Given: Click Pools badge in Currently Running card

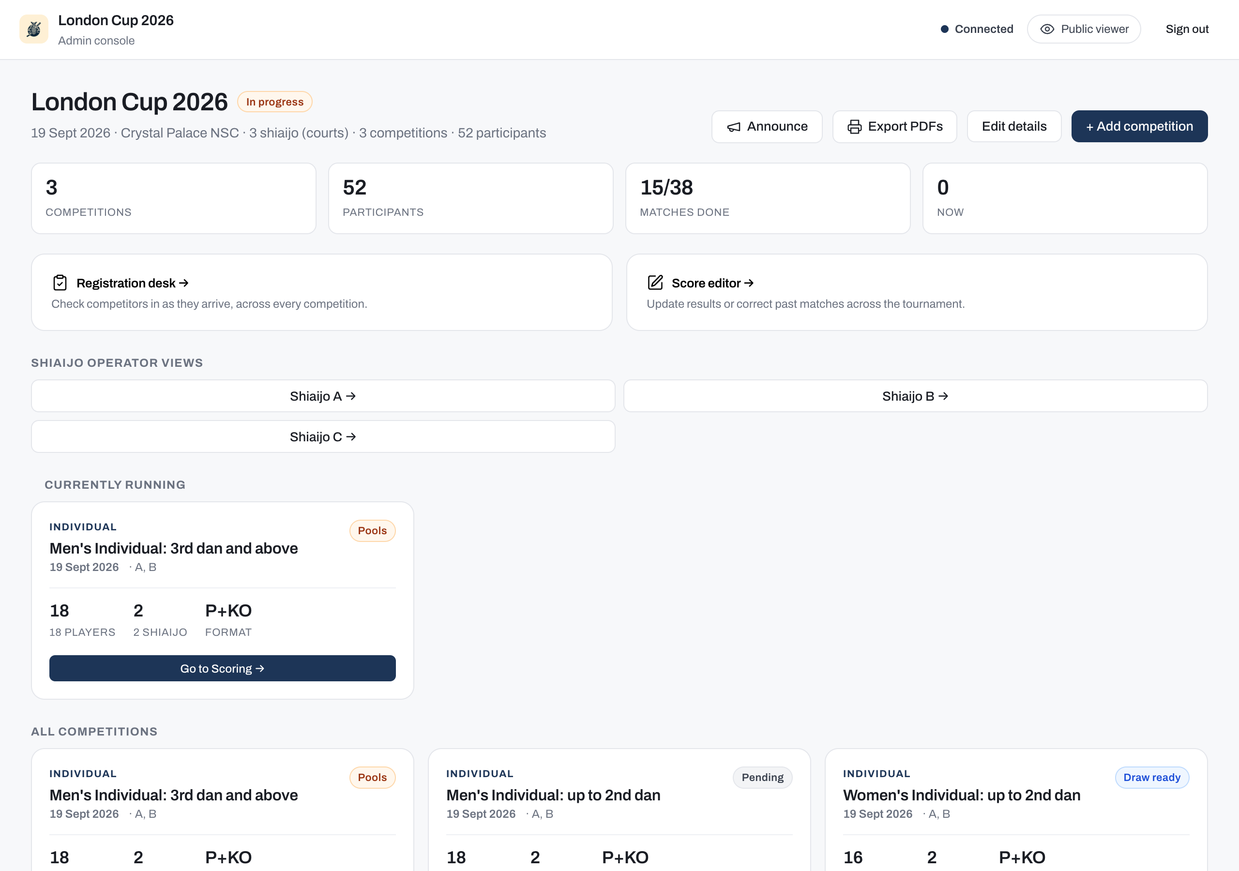Looking at the screenshot, I should click(372, 530).
